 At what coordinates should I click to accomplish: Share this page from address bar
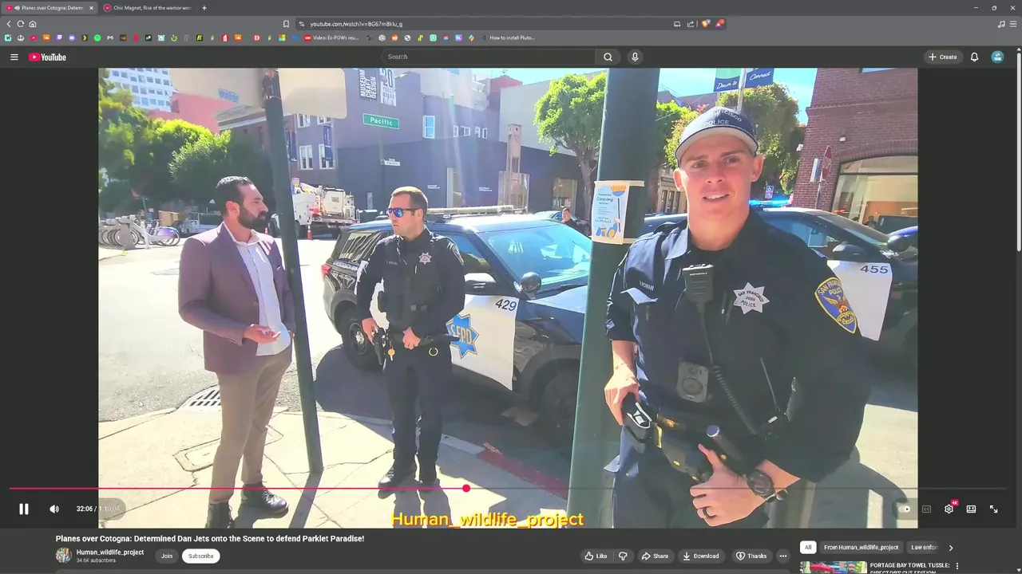coord(691,24)
